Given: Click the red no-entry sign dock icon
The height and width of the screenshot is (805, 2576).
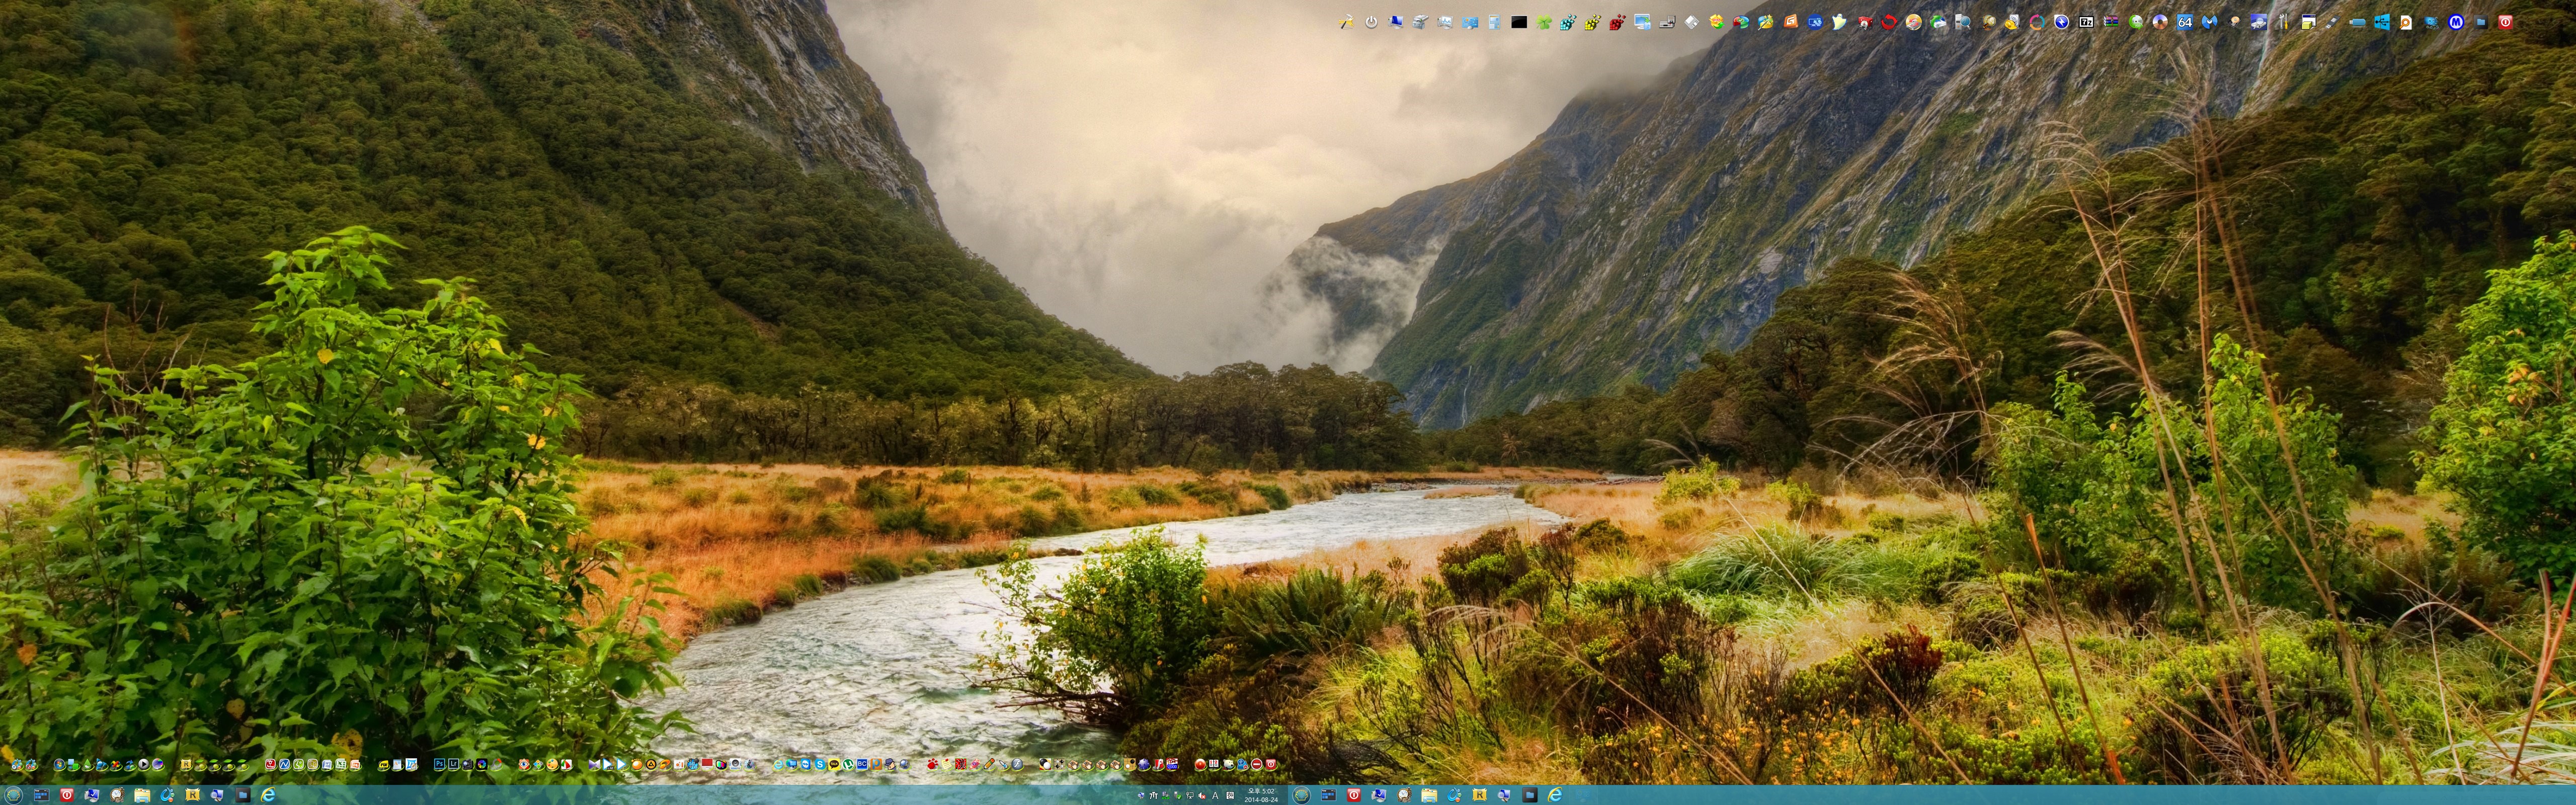Looking at the screenshot, I should click(x=1257, y=764).
